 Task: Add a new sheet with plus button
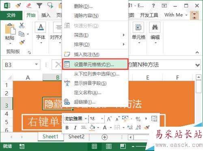[104, 137]
